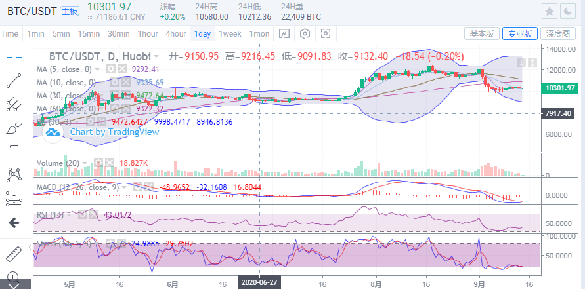Open settings gear for MA (60, close, 0)
The width and height of the screenshot is (585, 289).
tap(115, 108)
